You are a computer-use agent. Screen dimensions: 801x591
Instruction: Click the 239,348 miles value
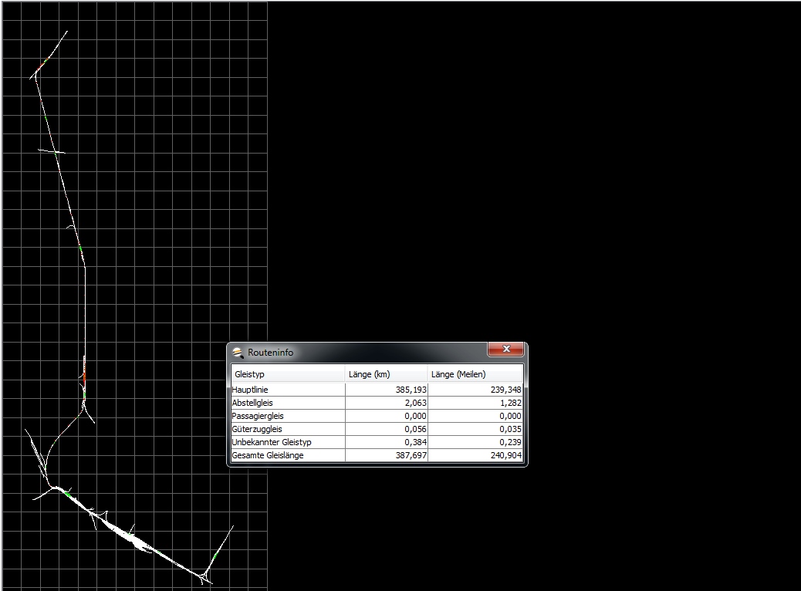[505, 390]
